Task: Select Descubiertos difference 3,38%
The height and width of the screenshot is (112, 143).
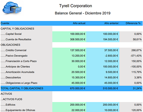Action: coord(138,78)
